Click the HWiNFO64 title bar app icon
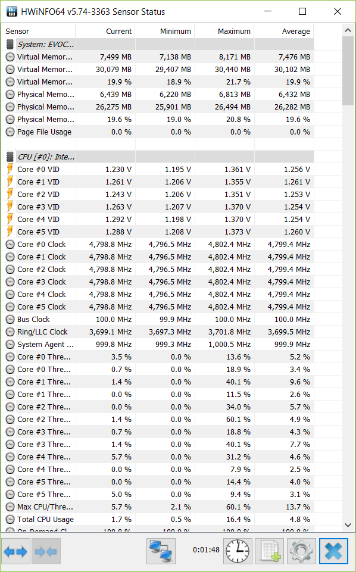Image resolution: width=356 pixels, height=572 pixels. (12, 12)
